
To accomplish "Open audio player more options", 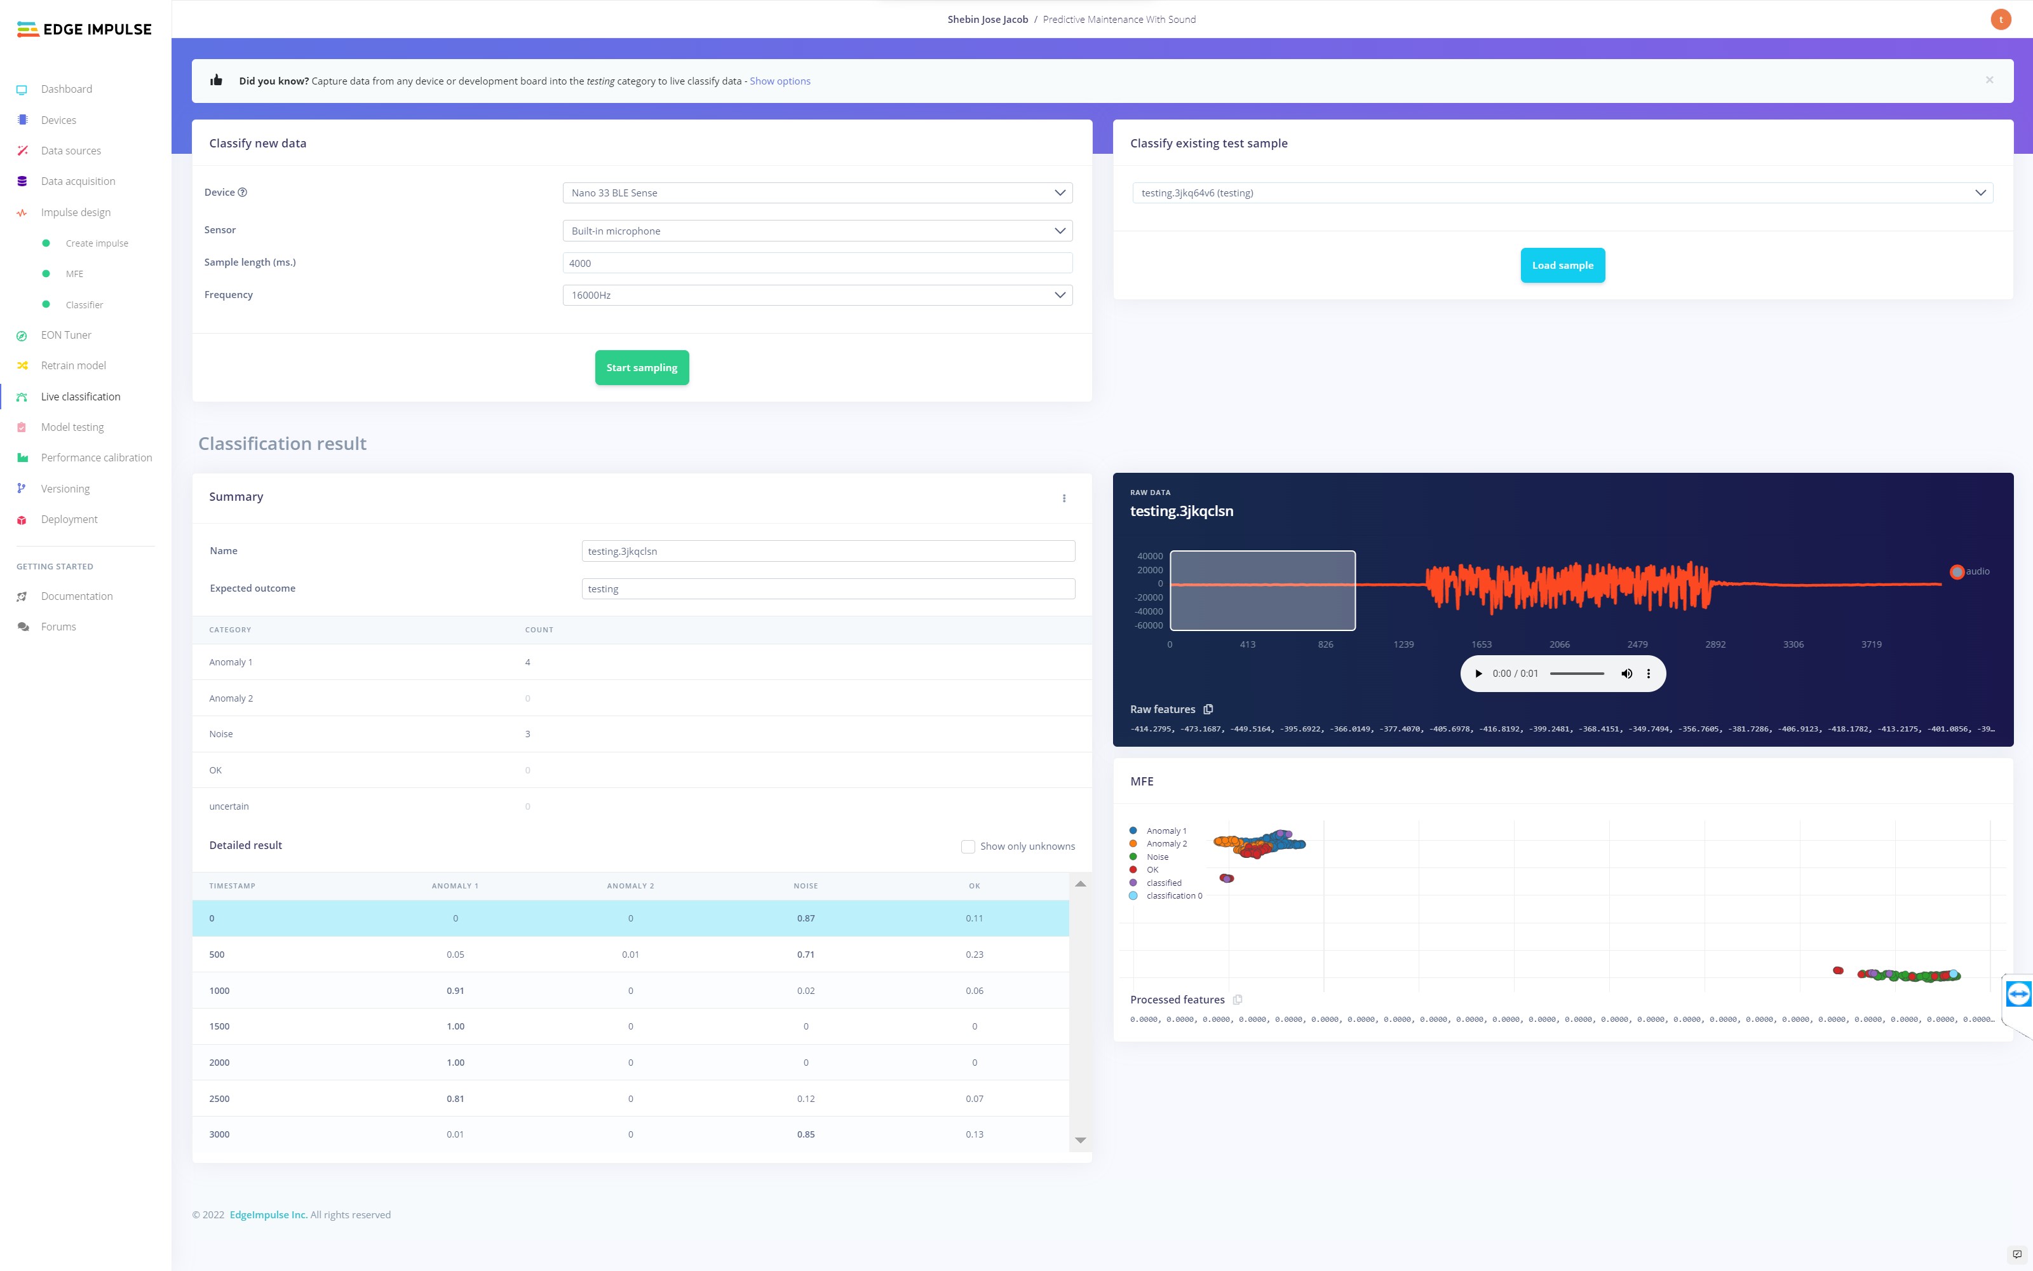I will (1648, 674).
